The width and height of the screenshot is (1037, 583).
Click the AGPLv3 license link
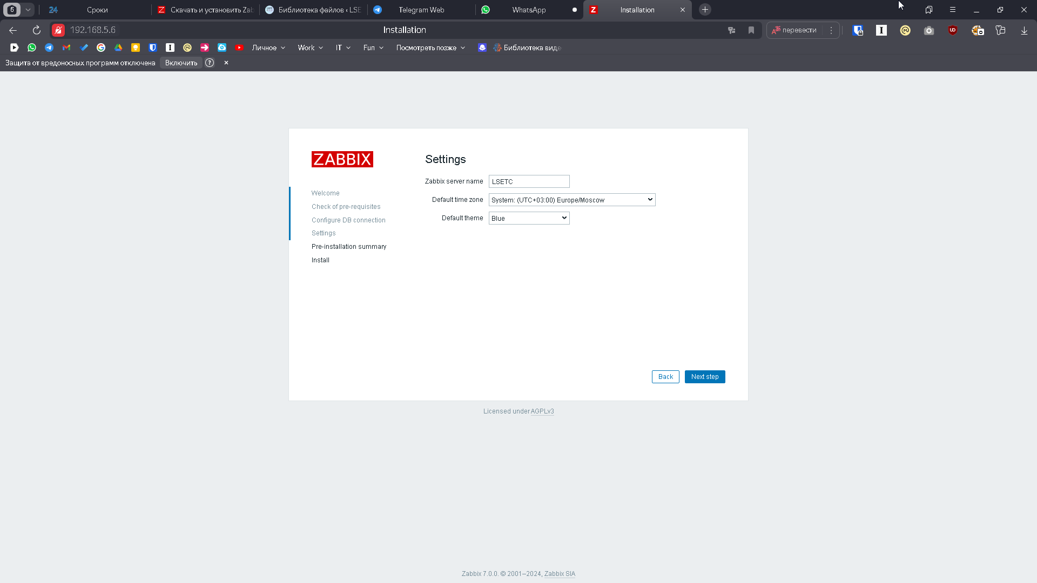click(542, 411)
